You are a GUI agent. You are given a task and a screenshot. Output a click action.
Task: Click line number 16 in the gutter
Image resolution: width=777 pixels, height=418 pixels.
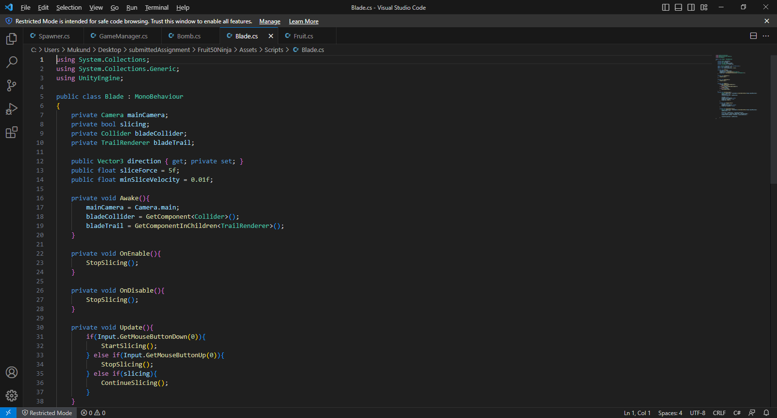click(40, 198)
